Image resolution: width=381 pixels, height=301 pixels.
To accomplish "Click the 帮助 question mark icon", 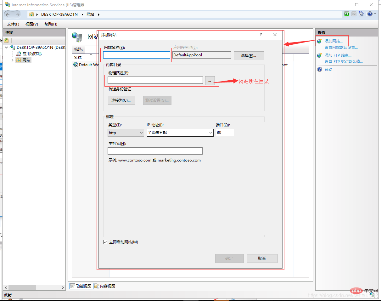I will point(320,69).
